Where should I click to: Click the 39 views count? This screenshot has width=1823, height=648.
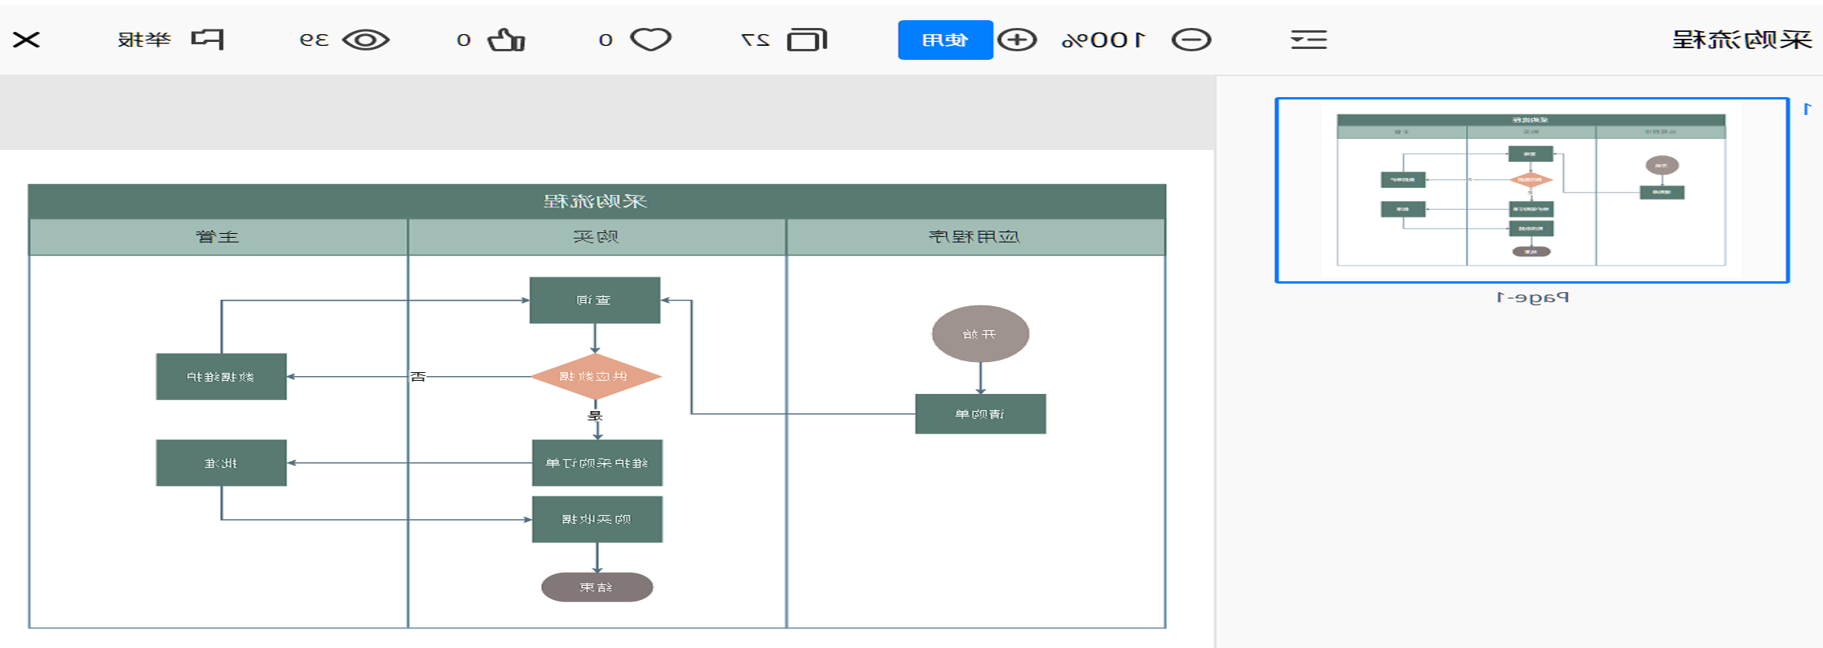coord(314,40)
